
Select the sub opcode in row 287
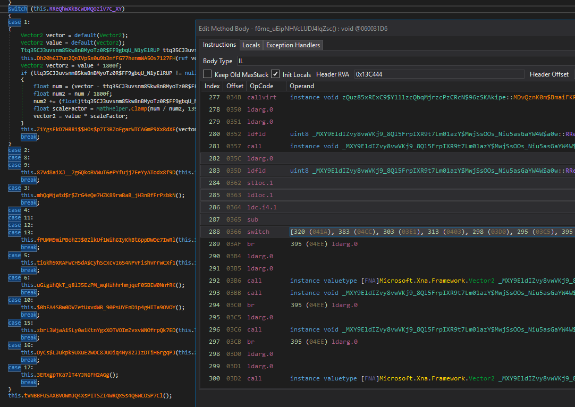252,219
